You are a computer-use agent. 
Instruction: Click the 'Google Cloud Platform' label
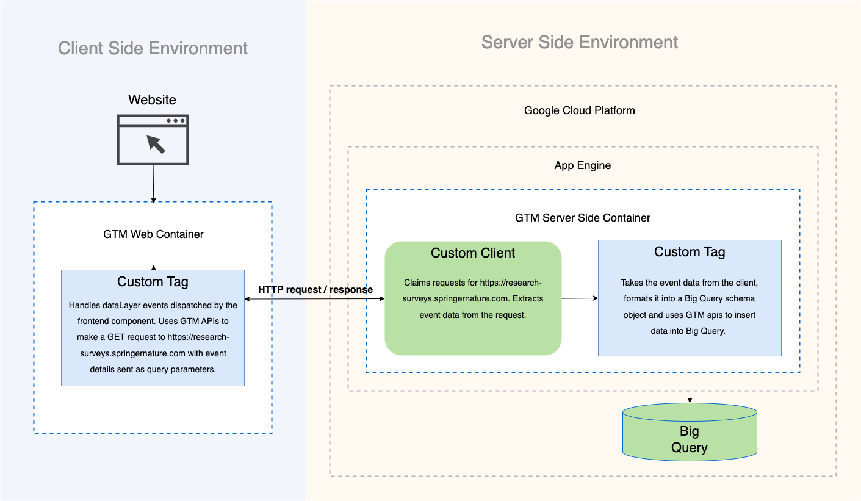click(580, 110)
